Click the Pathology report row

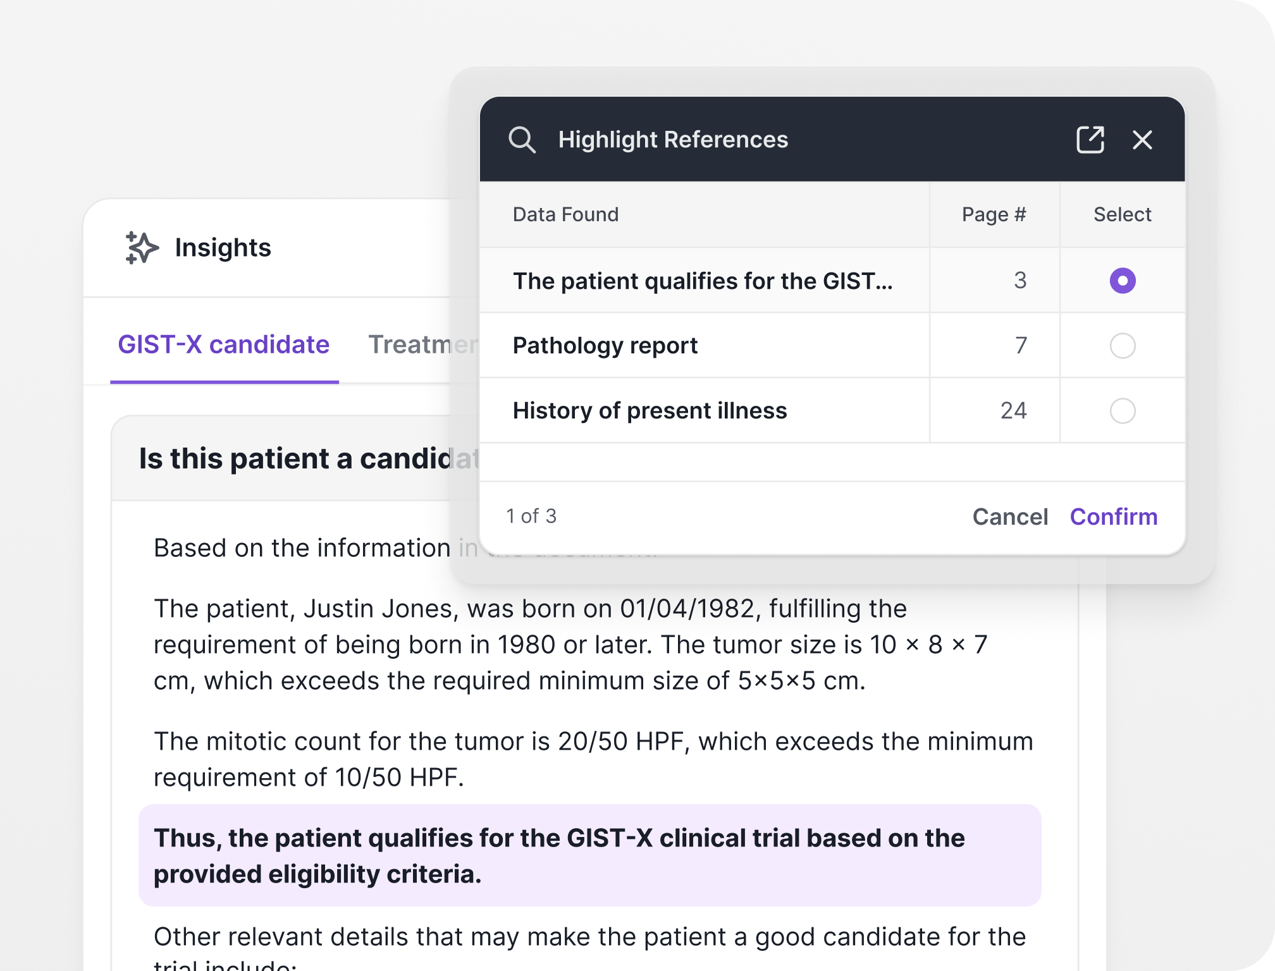[x=605, y=346]
